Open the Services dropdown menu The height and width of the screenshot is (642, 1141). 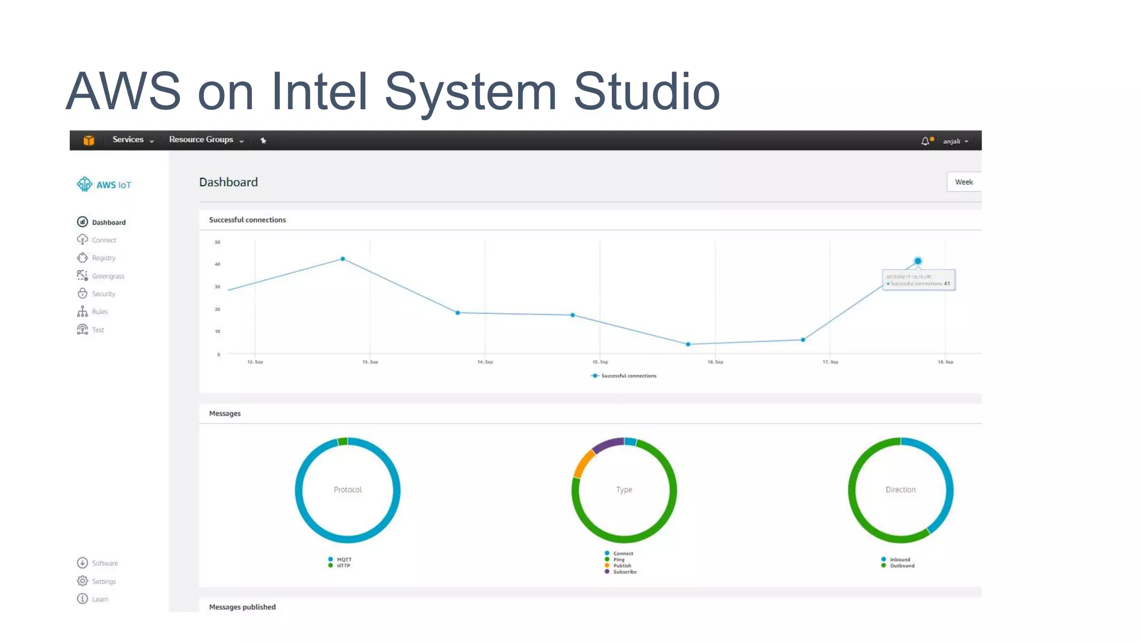pyautogui.click(x=133, y=140)
